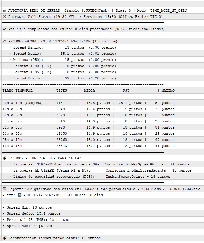Select the INTRA-VELA recommendation line
This screenshot has height=243, width=204.
point(103,164)
